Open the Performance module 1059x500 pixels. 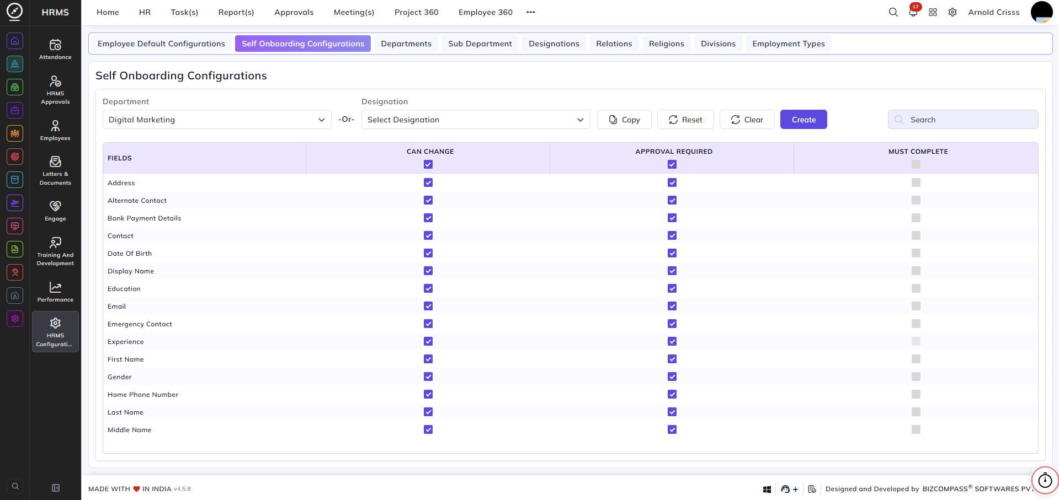tap(55, 292)
